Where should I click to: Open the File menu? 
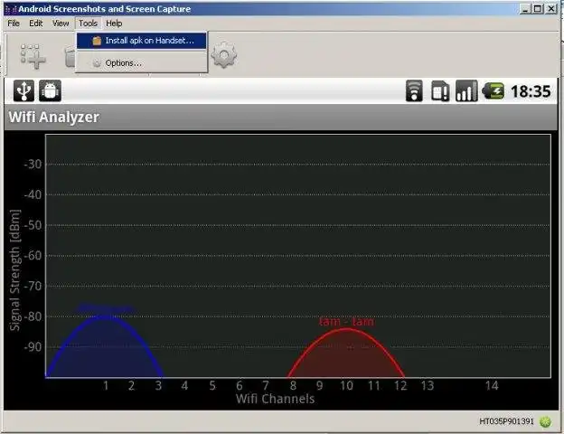(x=14, y=24)
